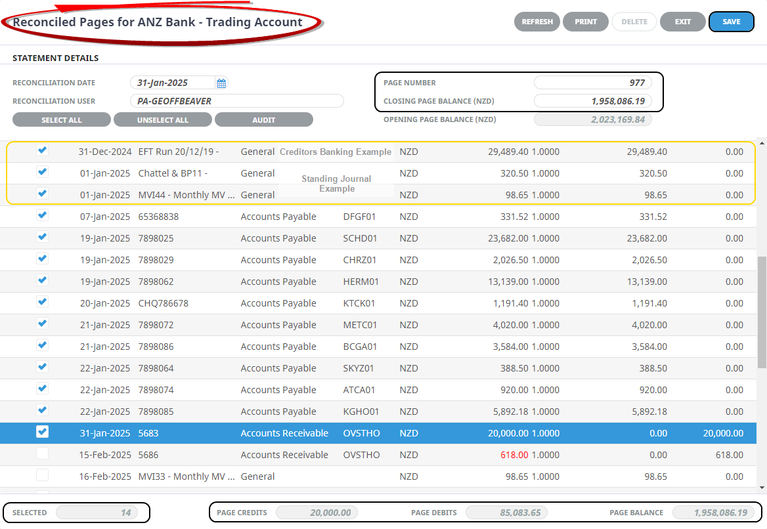
Task: Uncheck the highlighted 5683 Accounts Receivable row
Action: click(x=42, y=432)
